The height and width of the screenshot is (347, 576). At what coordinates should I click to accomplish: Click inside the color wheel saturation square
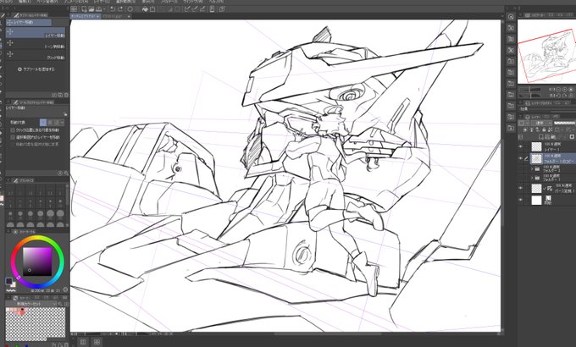37,261
